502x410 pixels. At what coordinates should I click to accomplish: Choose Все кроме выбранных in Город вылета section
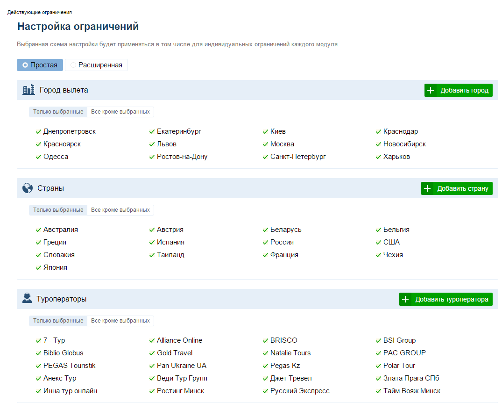click(120, 112)
